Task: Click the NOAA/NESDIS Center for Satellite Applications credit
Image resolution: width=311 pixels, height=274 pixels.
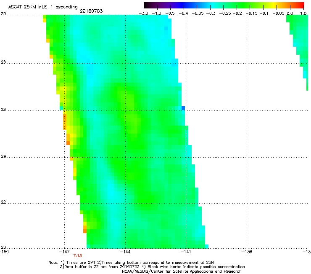Action: (182, 271)
